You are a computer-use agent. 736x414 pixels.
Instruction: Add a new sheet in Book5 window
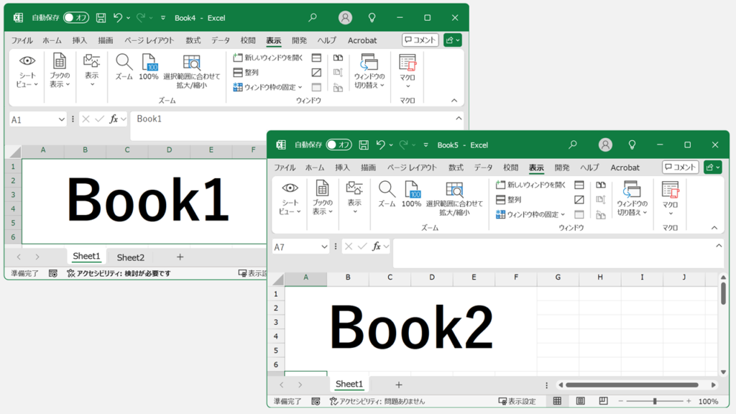pos(399,385)
